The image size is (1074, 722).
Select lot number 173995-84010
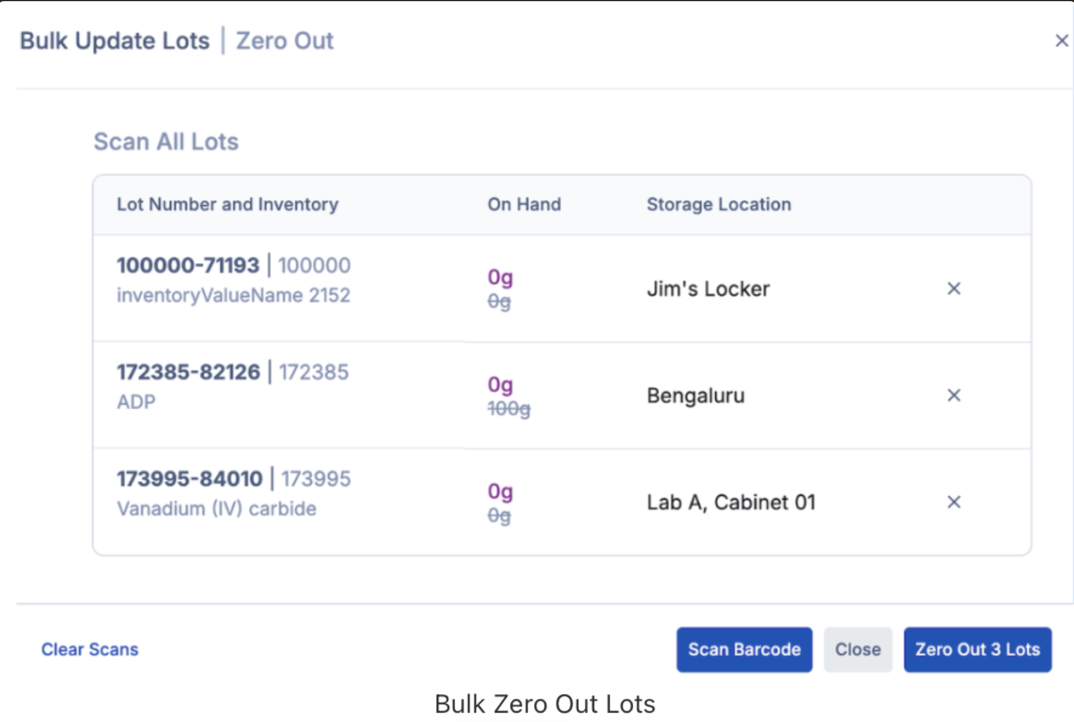[189, 479]
